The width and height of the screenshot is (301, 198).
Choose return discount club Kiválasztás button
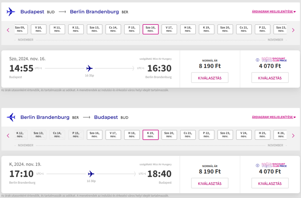click(x=270, y=183)
